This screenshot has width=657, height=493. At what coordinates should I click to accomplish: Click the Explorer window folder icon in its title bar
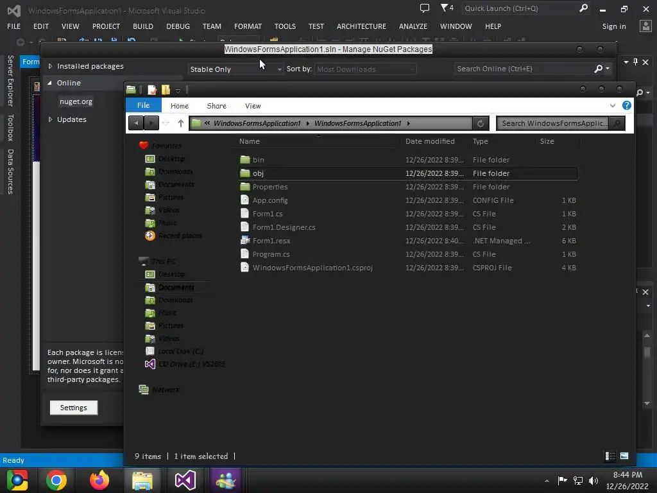click(x=131, y=89)
